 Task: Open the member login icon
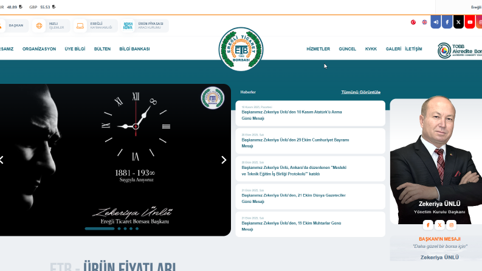436,22
